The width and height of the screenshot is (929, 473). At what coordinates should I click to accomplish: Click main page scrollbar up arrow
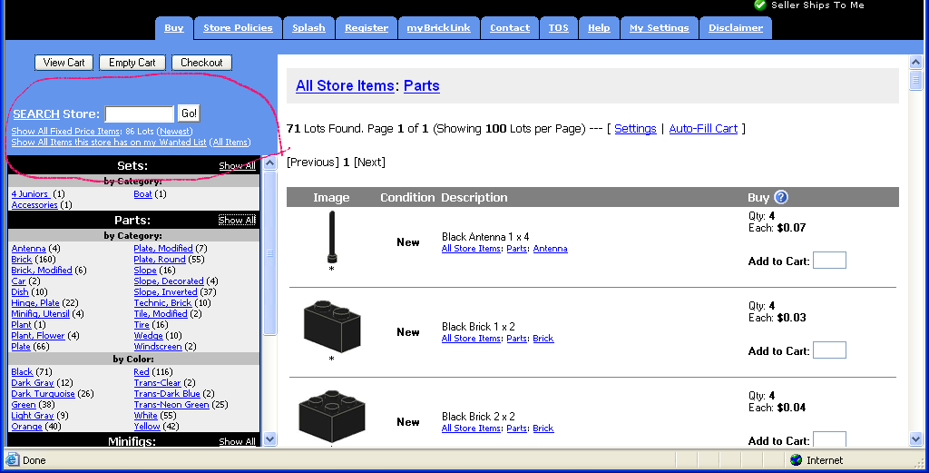(916, 63)
